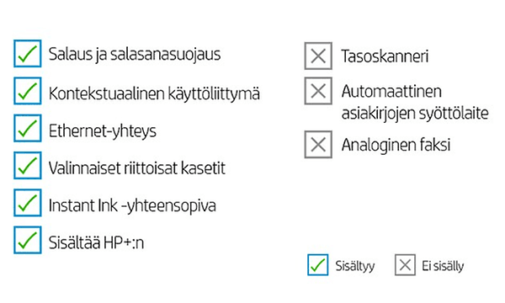Click the Sisältyy legend text
The width and height of the screenshot is (505, 303).
coord(355,266)
